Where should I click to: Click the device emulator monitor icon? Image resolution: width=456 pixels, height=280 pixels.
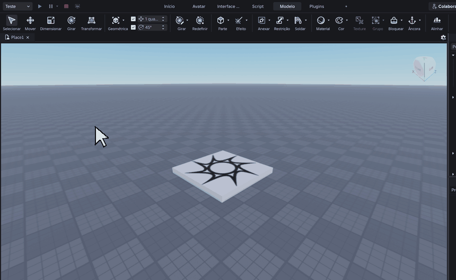[77, 6]
